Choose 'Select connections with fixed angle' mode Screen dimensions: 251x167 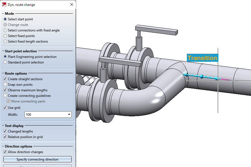[x=5, y=30]
